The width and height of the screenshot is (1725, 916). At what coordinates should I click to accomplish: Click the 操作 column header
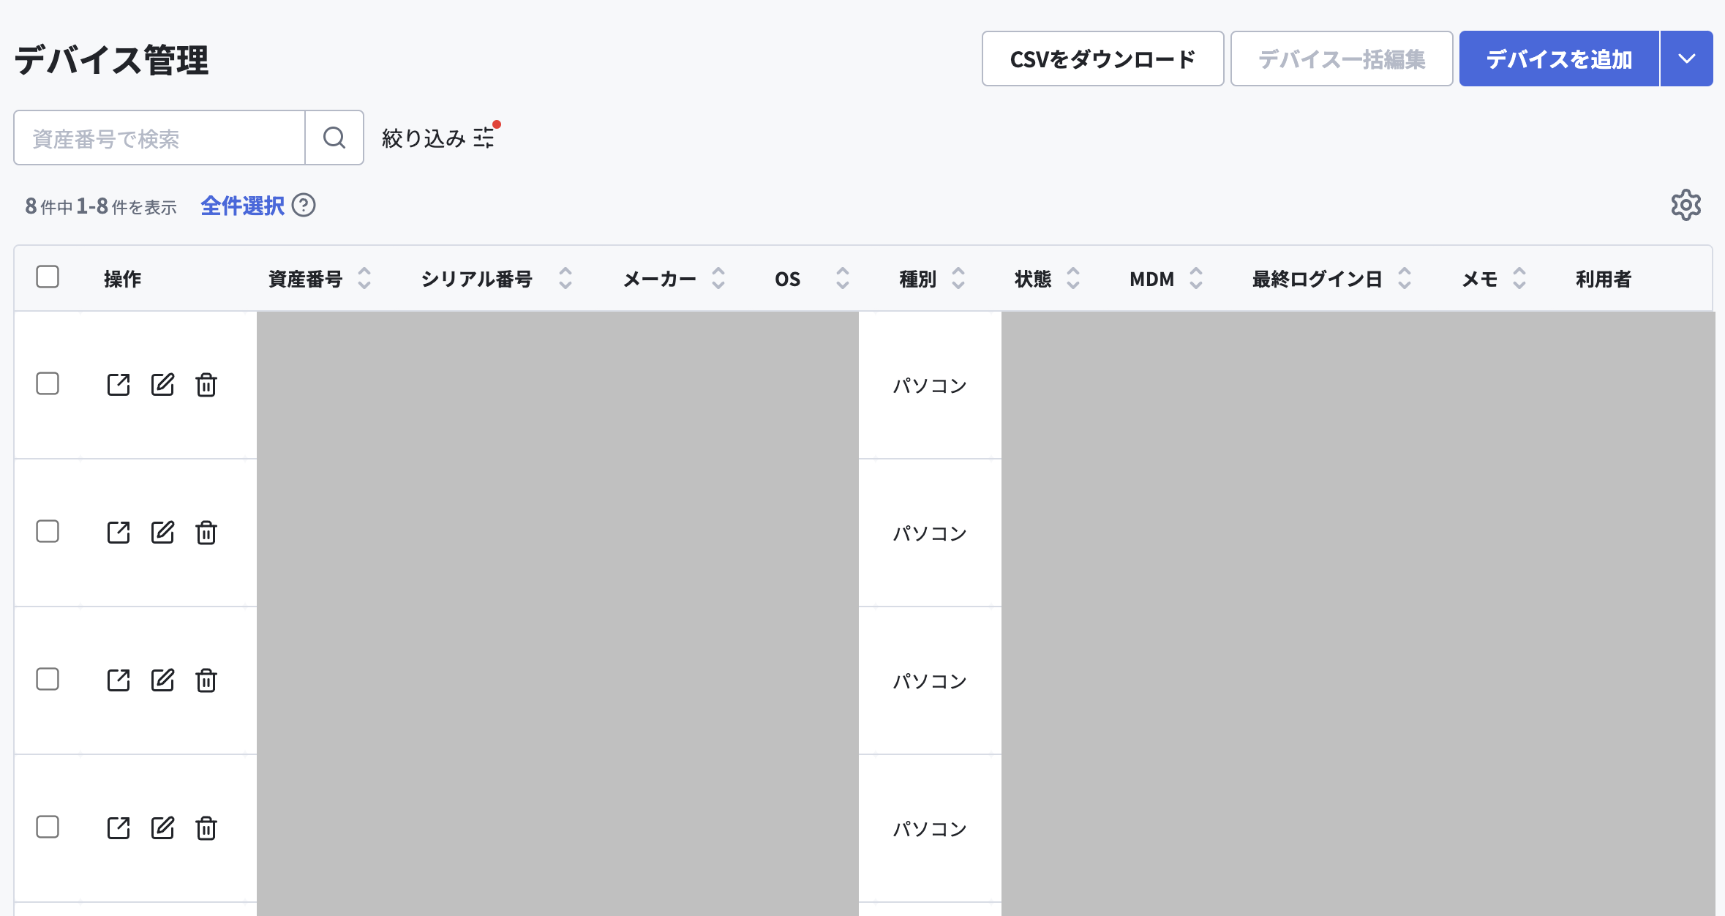pos(122,279)
